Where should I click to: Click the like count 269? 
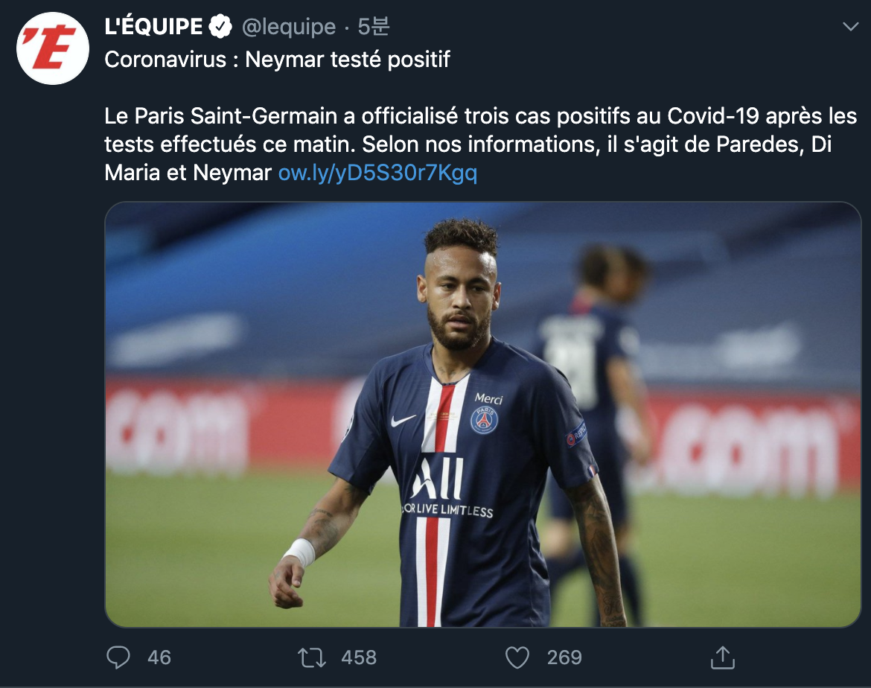click(564, 657)
